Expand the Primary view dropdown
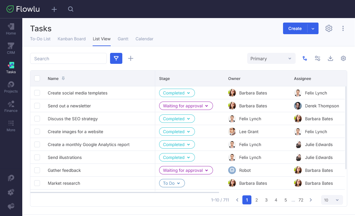 click(271, 59)
